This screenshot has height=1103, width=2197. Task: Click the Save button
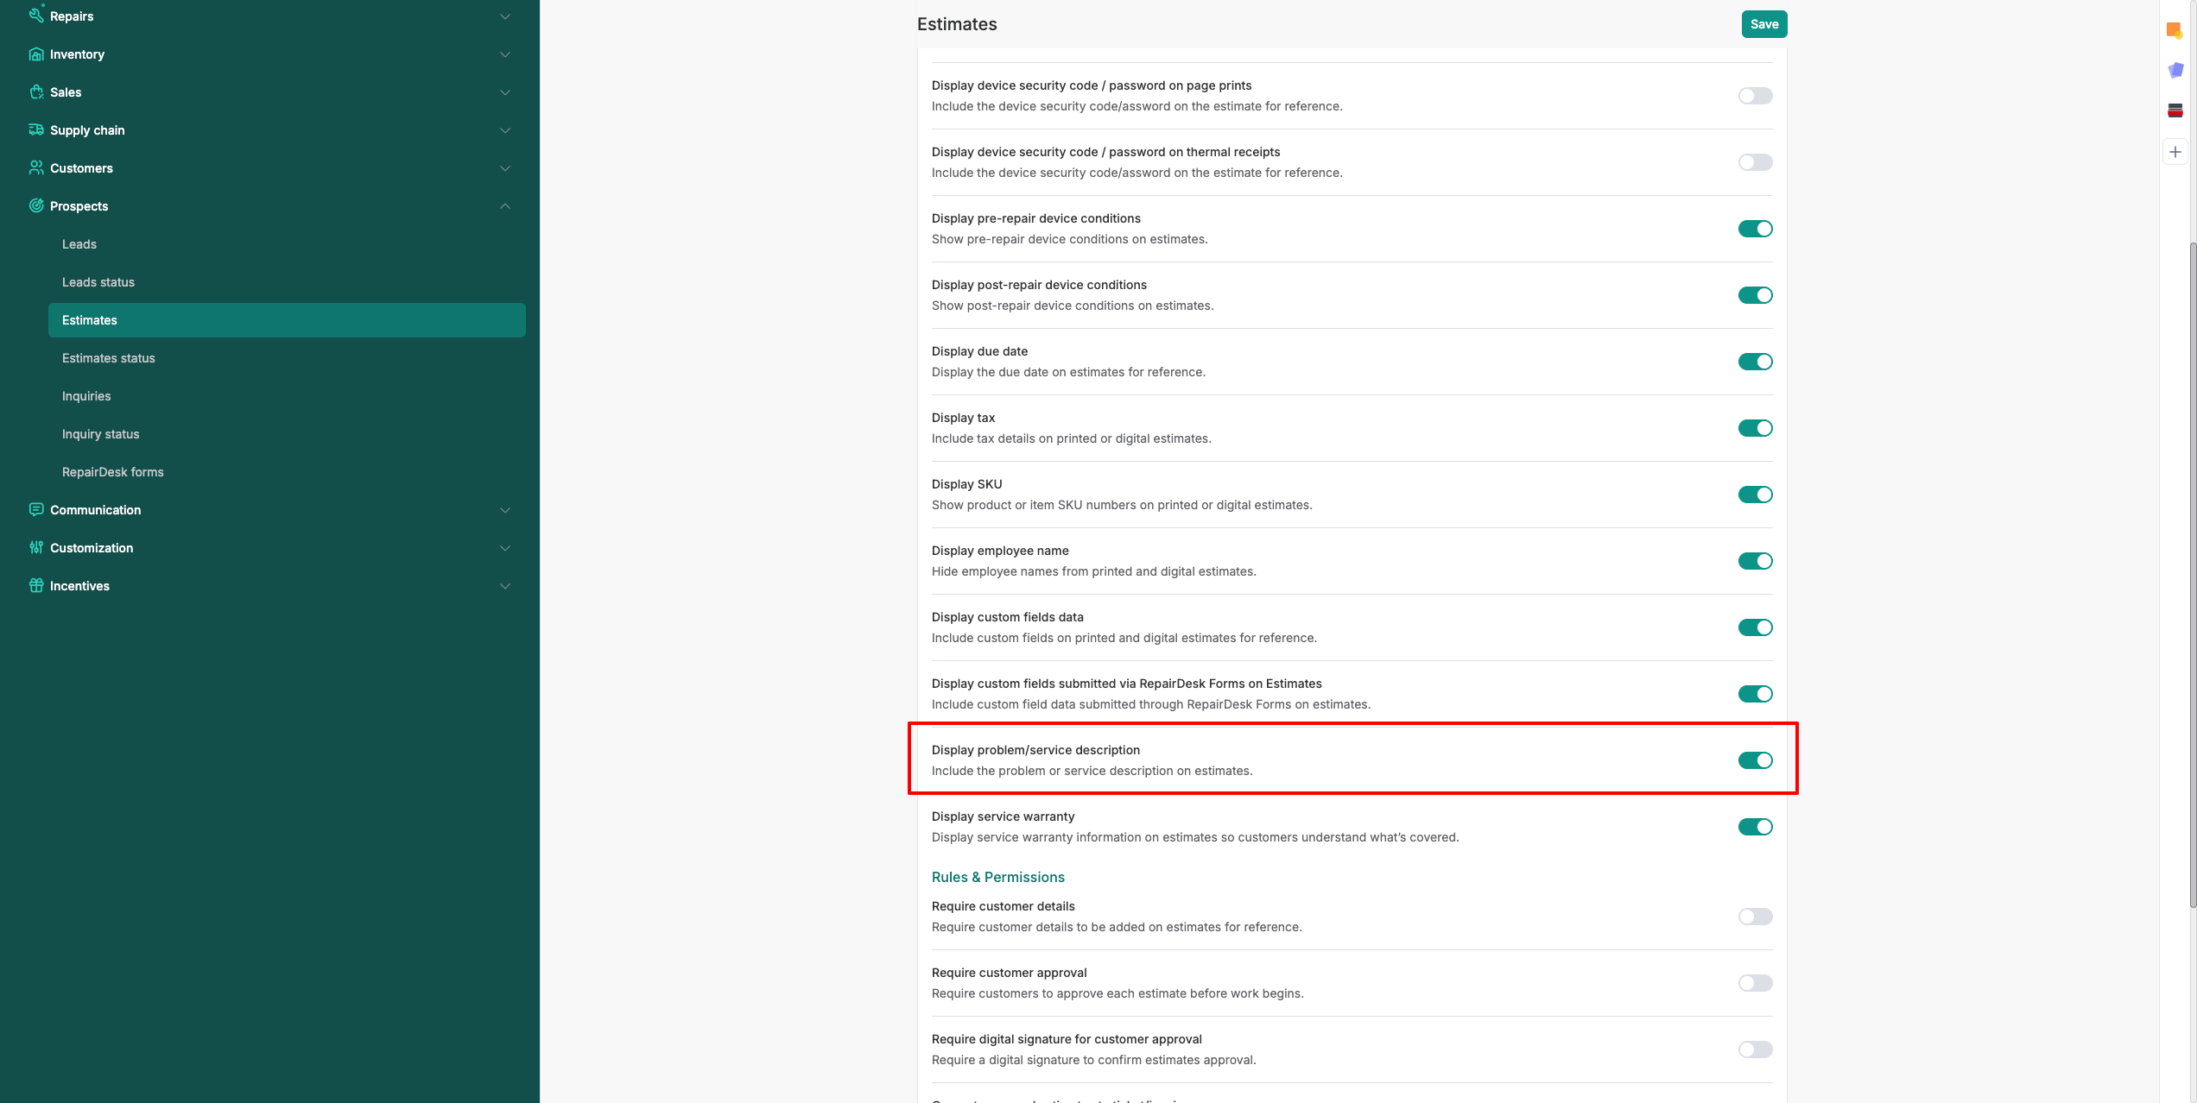[1763, 24]
